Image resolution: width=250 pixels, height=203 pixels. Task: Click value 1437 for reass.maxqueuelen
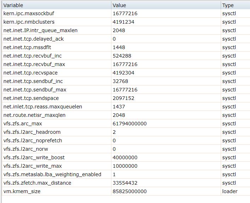pyautogui.click(x=119, y=107)
